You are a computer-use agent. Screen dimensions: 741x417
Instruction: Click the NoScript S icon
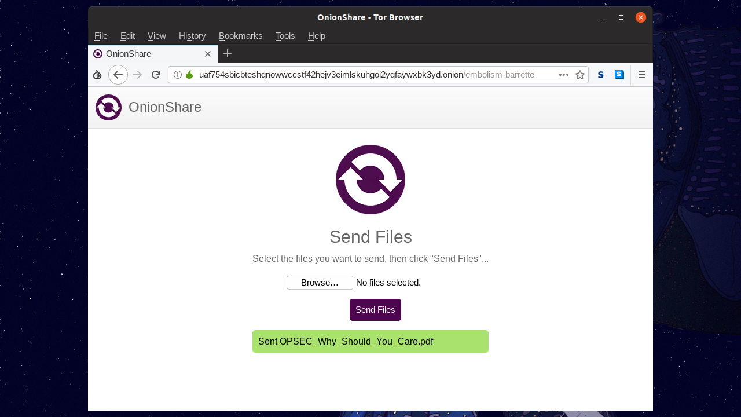tap(601, 75)
